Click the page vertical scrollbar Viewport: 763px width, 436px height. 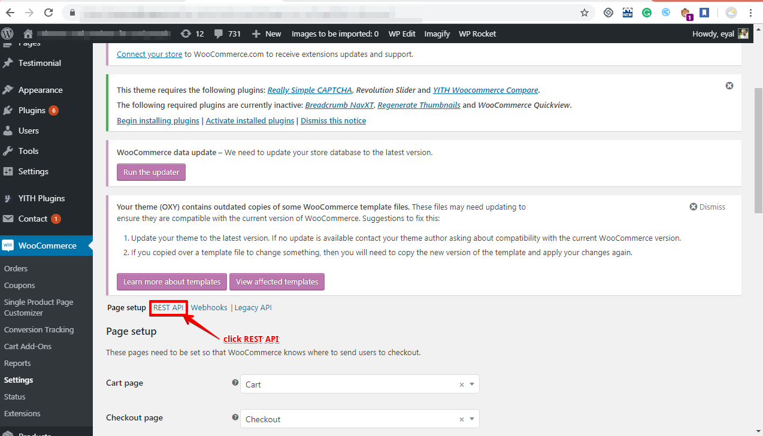click(758, 150)
